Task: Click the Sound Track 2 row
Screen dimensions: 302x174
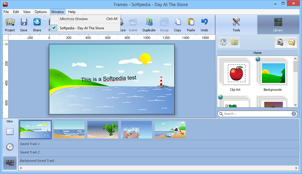Action: 159,153
